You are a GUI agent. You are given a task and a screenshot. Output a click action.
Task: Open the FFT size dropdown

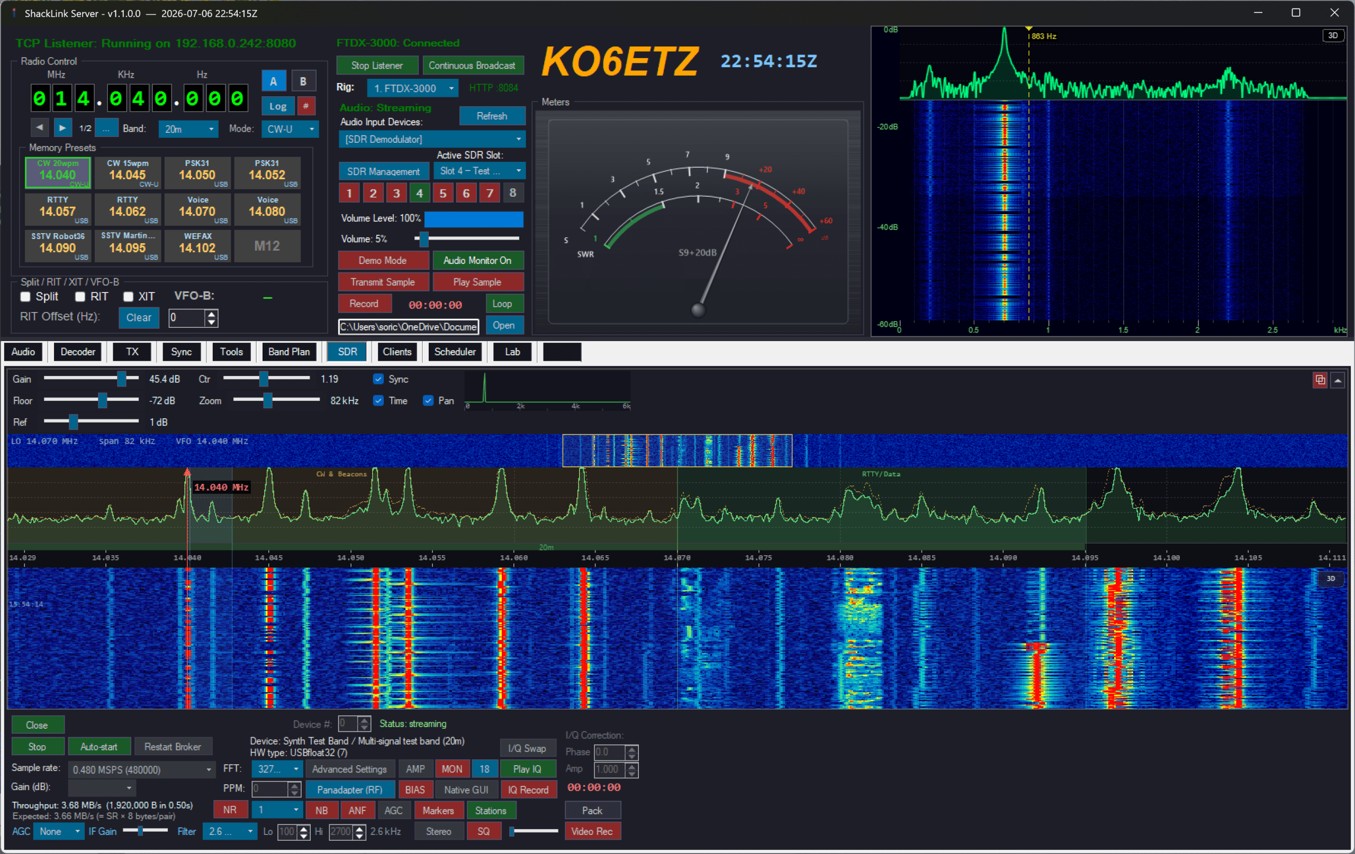point(277,768)
